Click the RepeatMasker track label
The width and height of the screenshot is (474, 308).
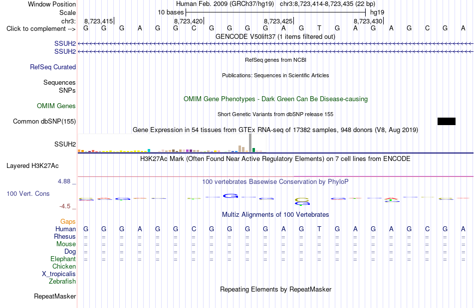pyautogui.click(x=55, y=296)
